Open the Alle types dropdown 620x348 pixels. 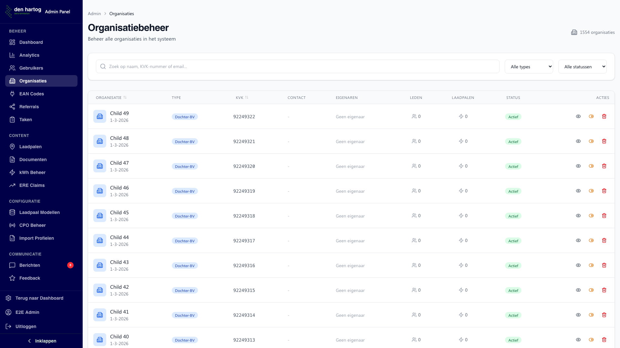(x=529, y=67)
